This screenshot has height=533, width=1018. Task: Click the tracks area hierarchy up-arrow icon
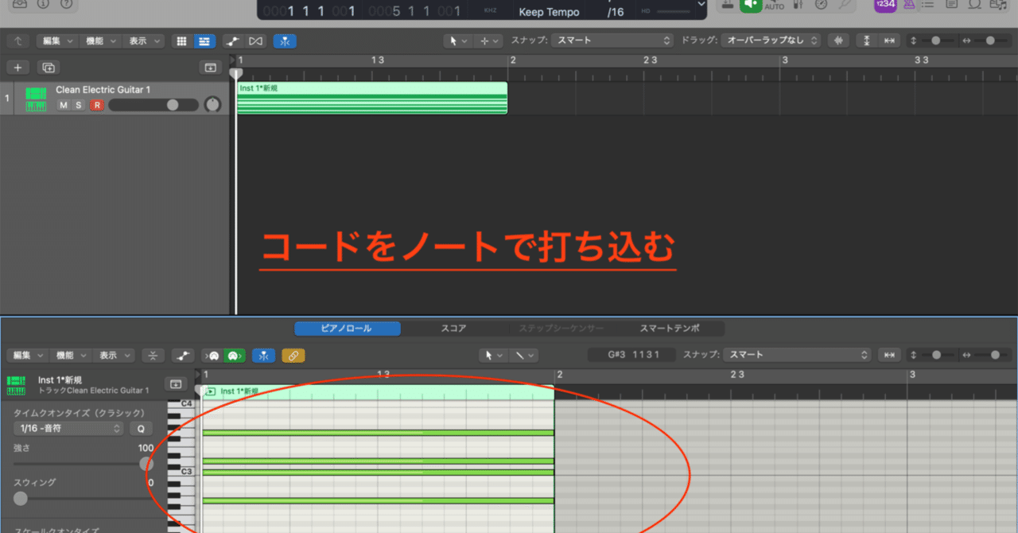click(x=17, y=41)
